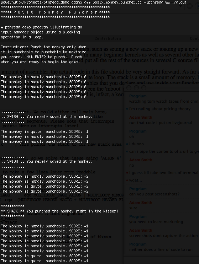Click the 'A pthread demo program illustrating an' line

point(42,27)
